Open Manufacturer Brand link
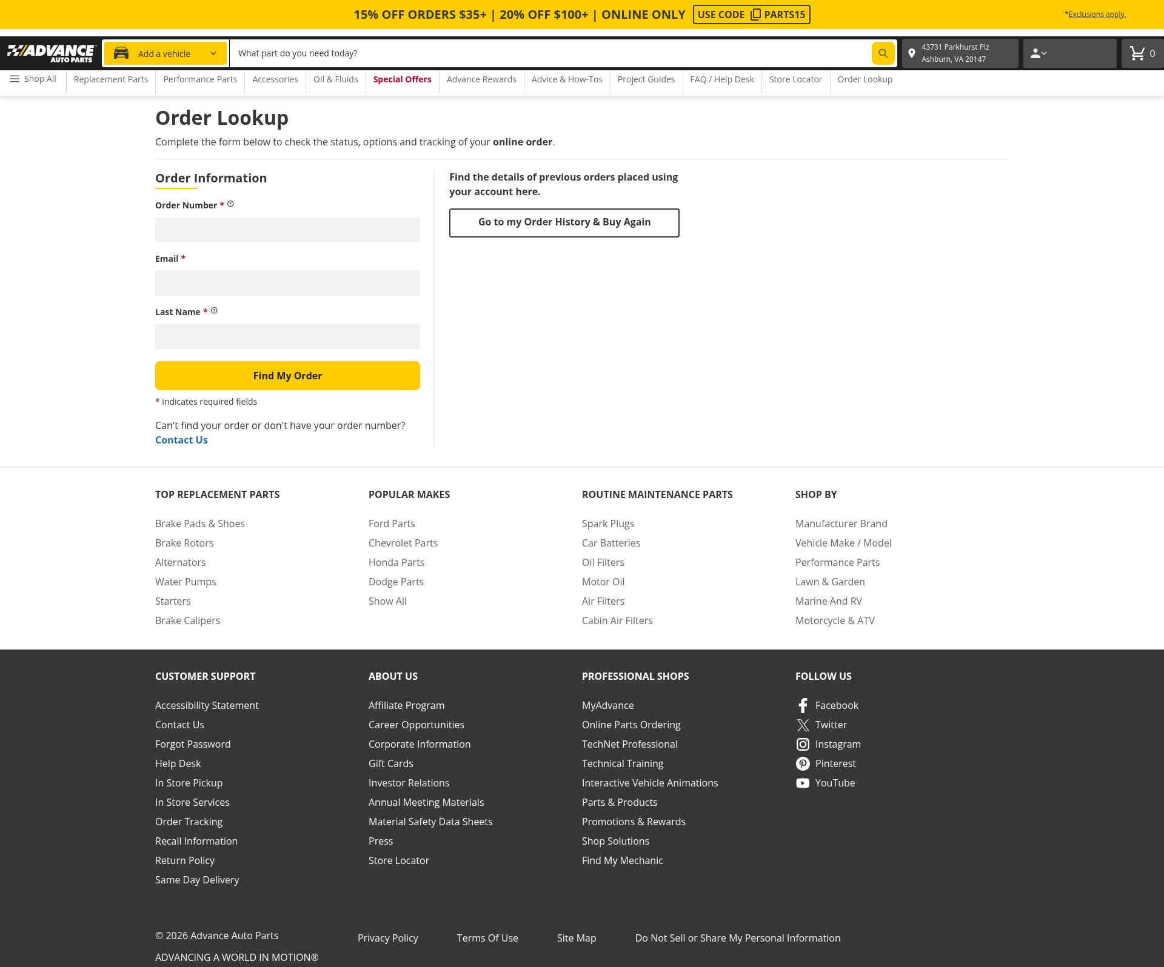The width and height of the screenshot is (1164, 967). pyautogui.click(x=841, y=523)
